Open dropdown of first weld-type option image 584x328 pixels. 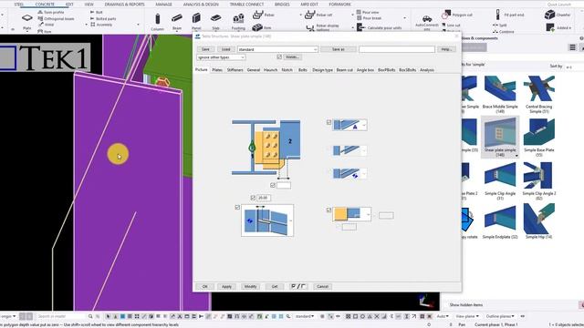(364, 126)
